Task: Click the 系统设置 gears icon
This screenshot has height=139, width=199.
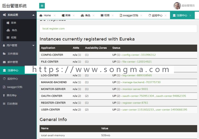Action: point(4,15)
